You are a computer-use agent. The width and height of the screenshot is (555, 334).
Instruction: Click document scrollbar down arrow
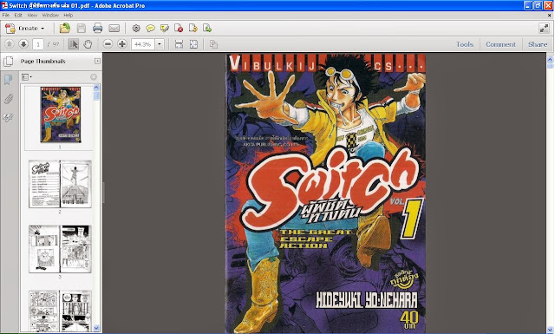[550, 330]
